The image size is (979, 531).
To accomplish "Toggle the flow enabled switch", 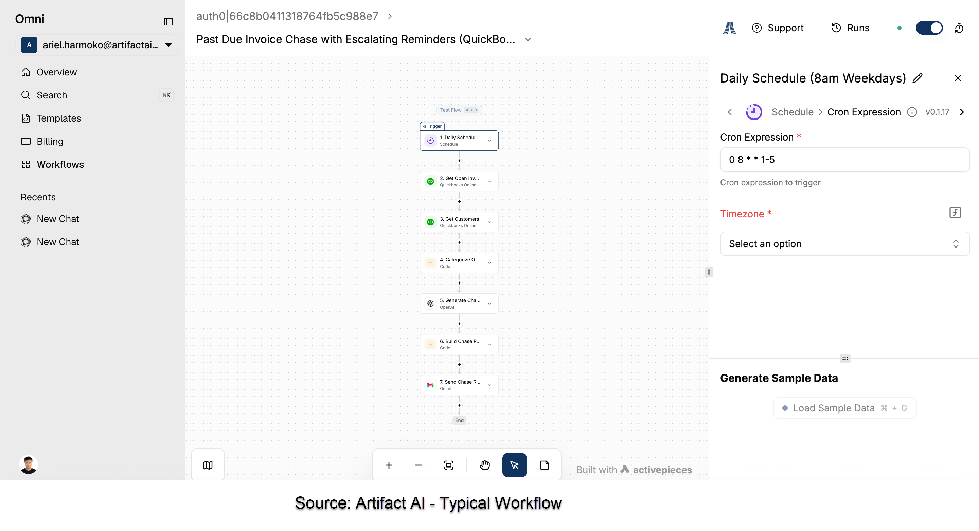I will pos(929,28).
